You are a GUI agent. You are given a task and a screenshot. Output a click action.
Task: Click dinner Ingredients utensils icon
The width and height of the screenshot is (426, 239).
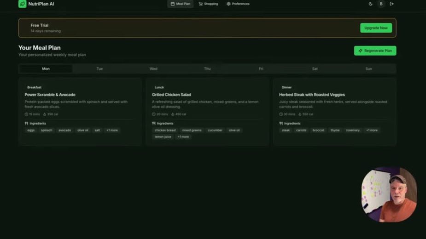point(281,124)
